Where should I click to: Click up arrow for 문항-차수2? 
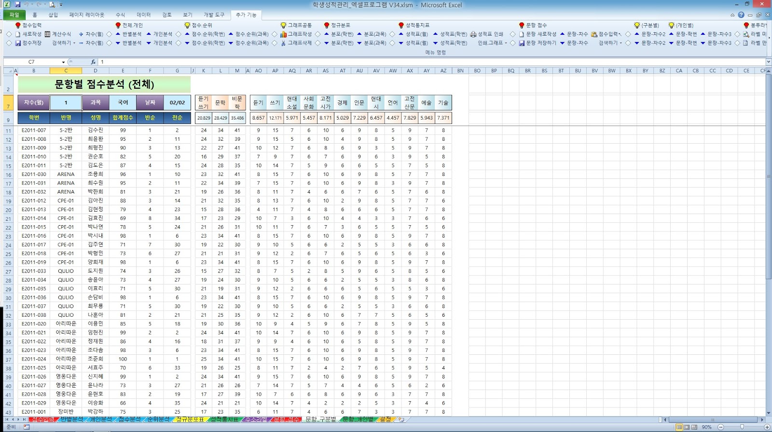636,34
